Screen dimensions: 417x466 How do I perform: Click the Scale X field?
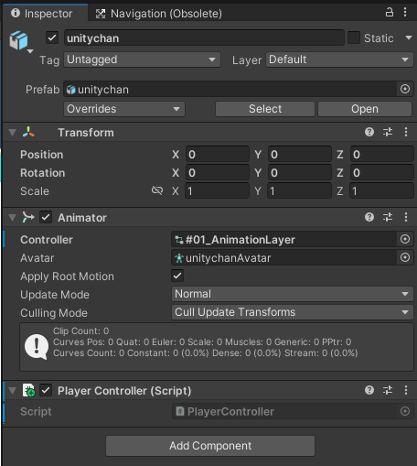click(218, 190)
